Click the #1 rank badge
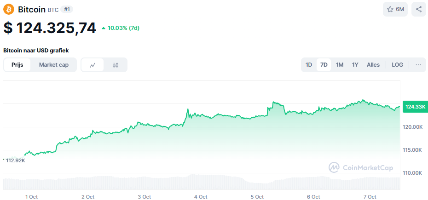Viewport: 428px width, 200px height. (67, 9)
